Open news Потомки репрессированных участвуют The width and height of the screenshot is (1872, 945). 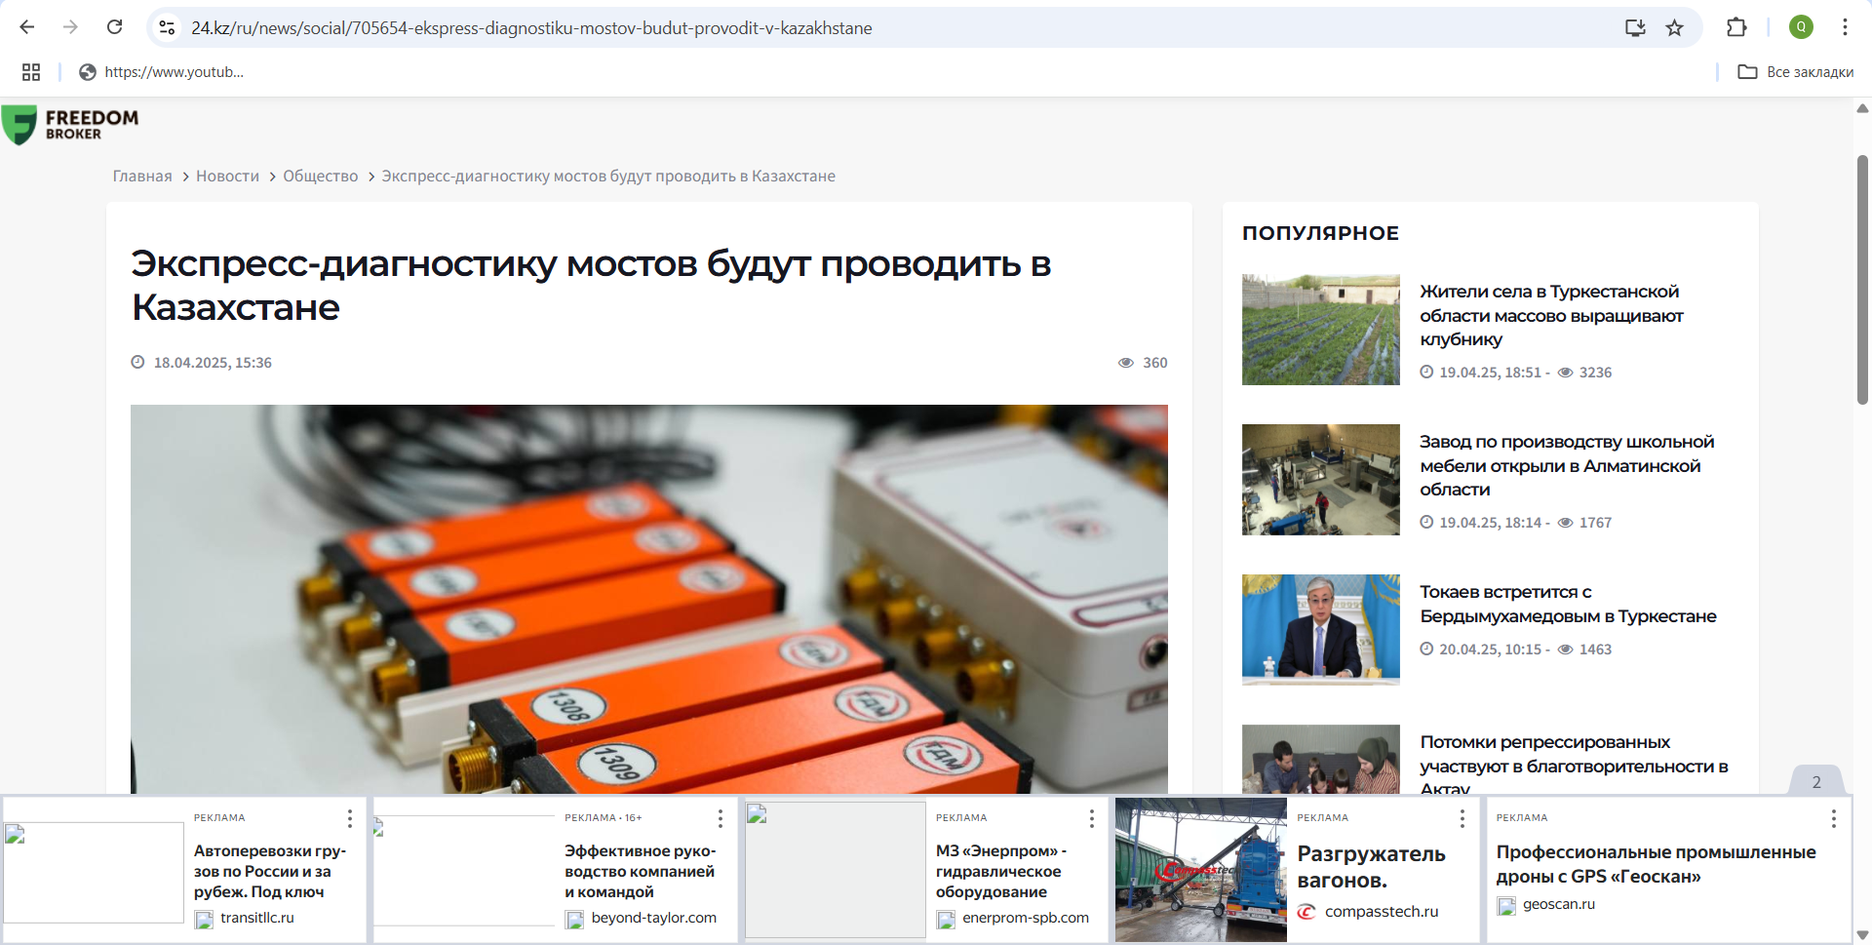tap(1574, 764)
